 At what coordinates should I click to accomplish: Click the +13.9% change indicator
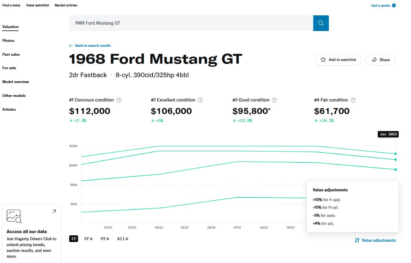242,121
